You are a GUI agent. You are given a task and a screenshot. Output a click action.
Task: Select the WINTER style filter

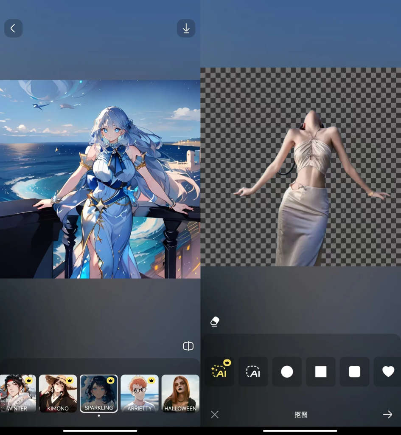(17, 393)
